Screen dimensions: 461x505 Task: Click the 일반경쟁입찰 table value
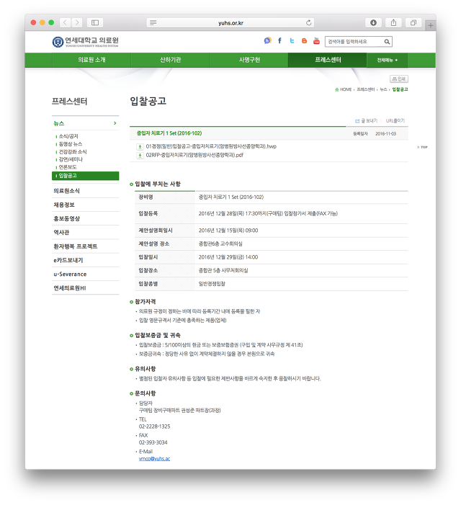(x=212, y=284)
